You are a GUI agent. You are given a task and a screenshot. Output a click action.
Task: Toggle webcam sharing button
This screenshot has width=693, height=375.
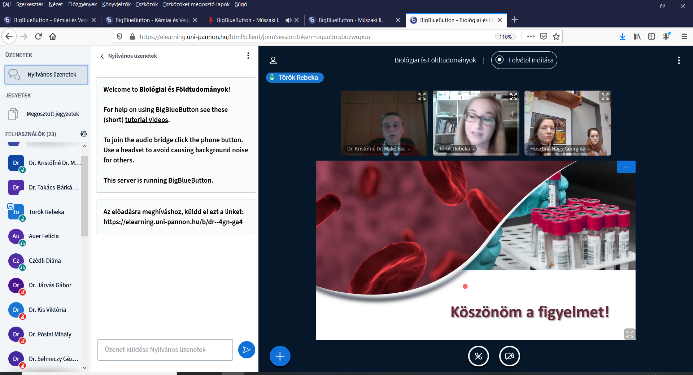(x=509, y=356)
